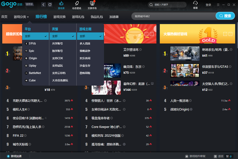
Task: Click previous arrow on trophy banner
Action: [x=146, y=34]
